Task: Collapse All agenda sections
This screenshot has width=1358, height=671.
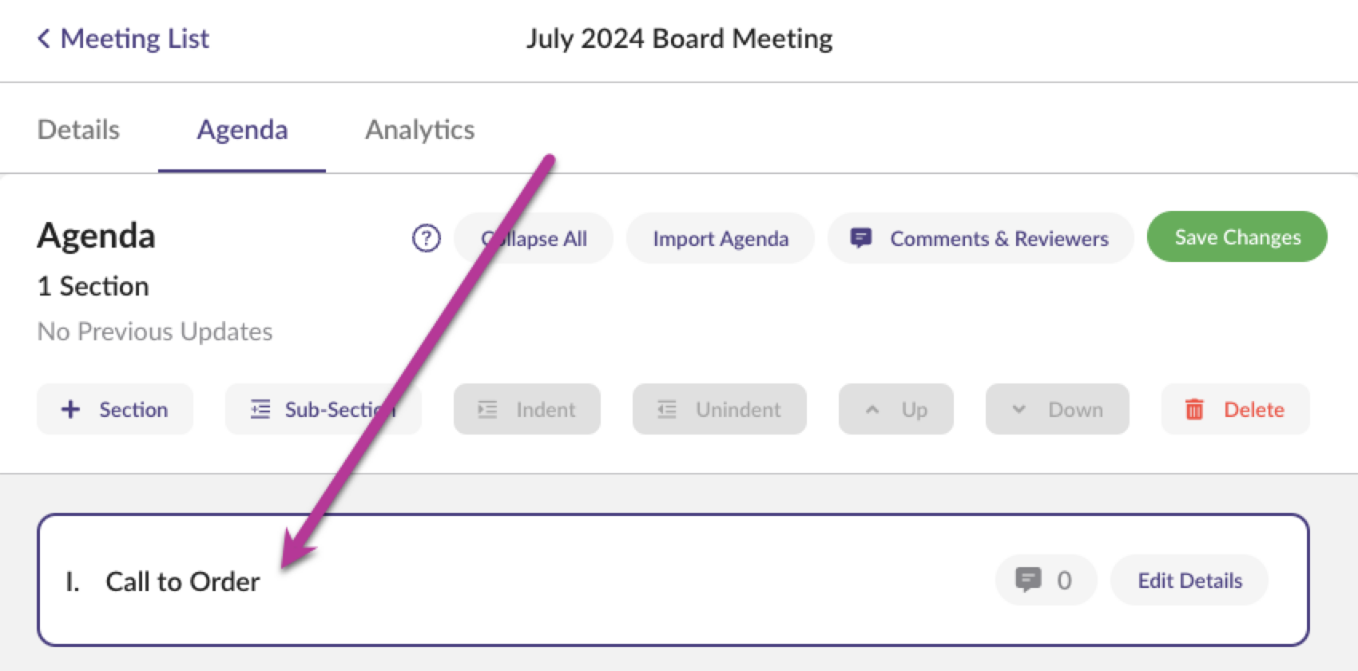Action: pos(534,238)
